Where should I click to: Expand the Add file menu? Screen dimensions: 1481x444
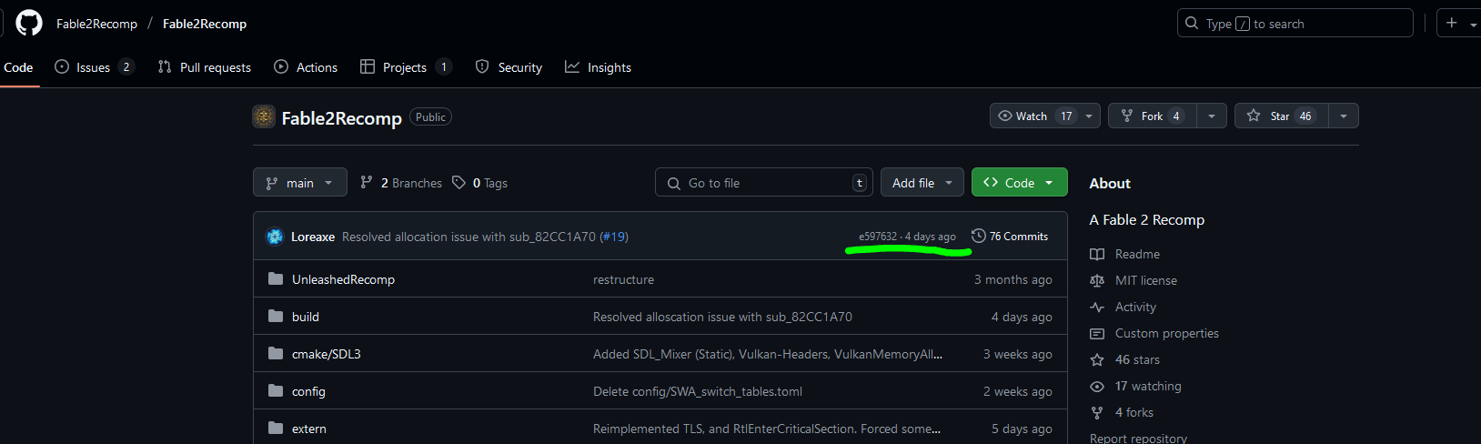click(922, 183)
